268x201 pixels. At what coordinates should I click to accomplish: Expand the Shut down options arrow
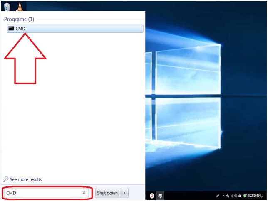tap(124, 193)
